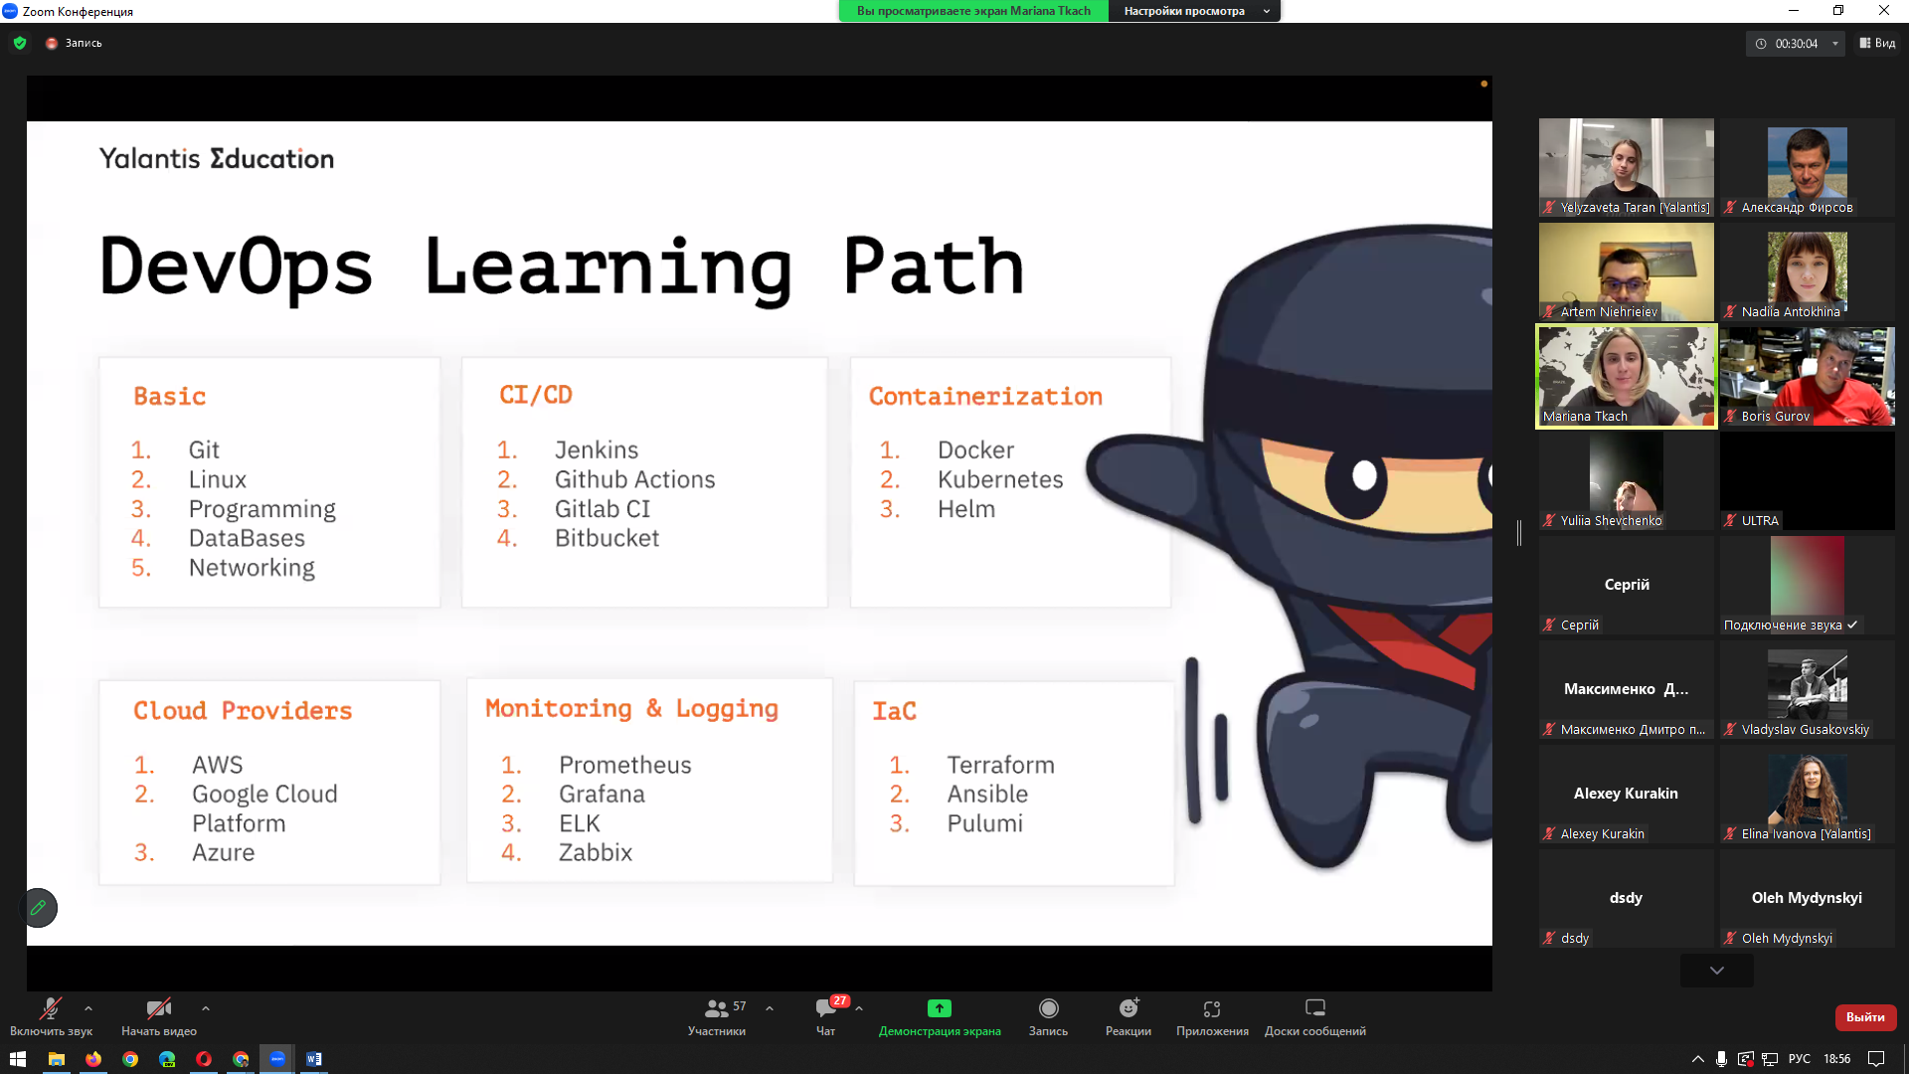Select Yuliia Shevchenko video thumbnail
The width and height of the screenshot is (1909, 1074).
[1627, 480]
